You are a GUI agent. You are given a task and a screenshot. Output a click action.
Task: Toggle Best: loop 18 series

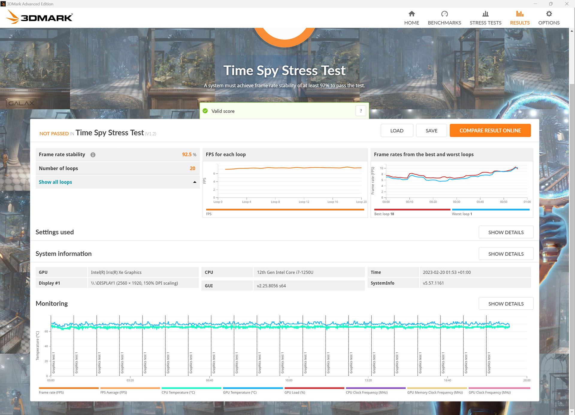click(x=412, y=212)
